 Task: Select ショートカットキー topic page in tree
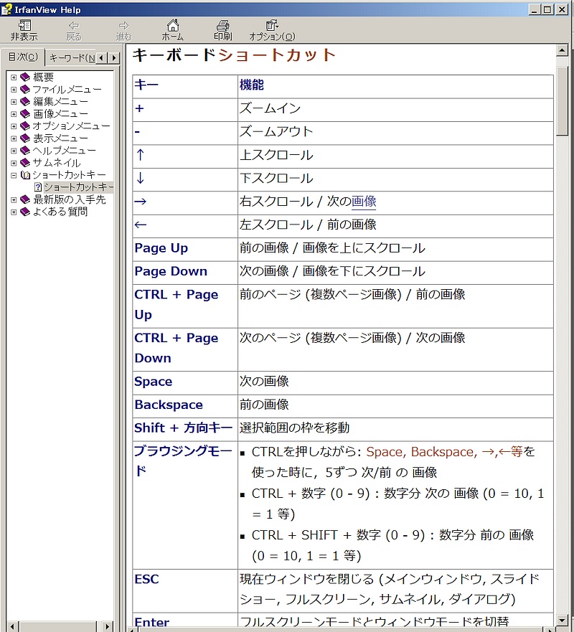(x=77, y=187)
